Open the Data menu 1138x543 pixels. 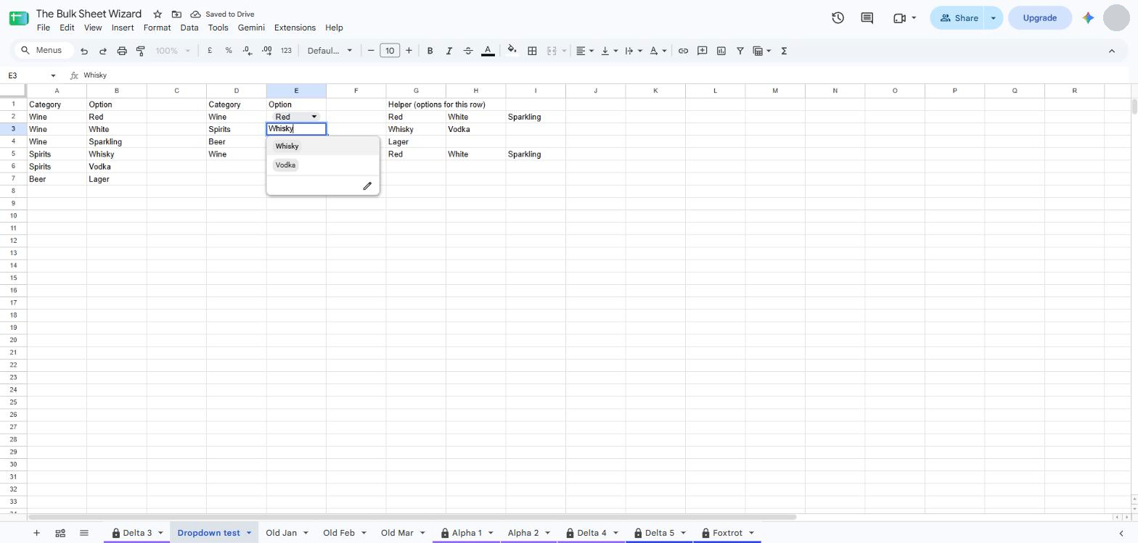(189, 28)
